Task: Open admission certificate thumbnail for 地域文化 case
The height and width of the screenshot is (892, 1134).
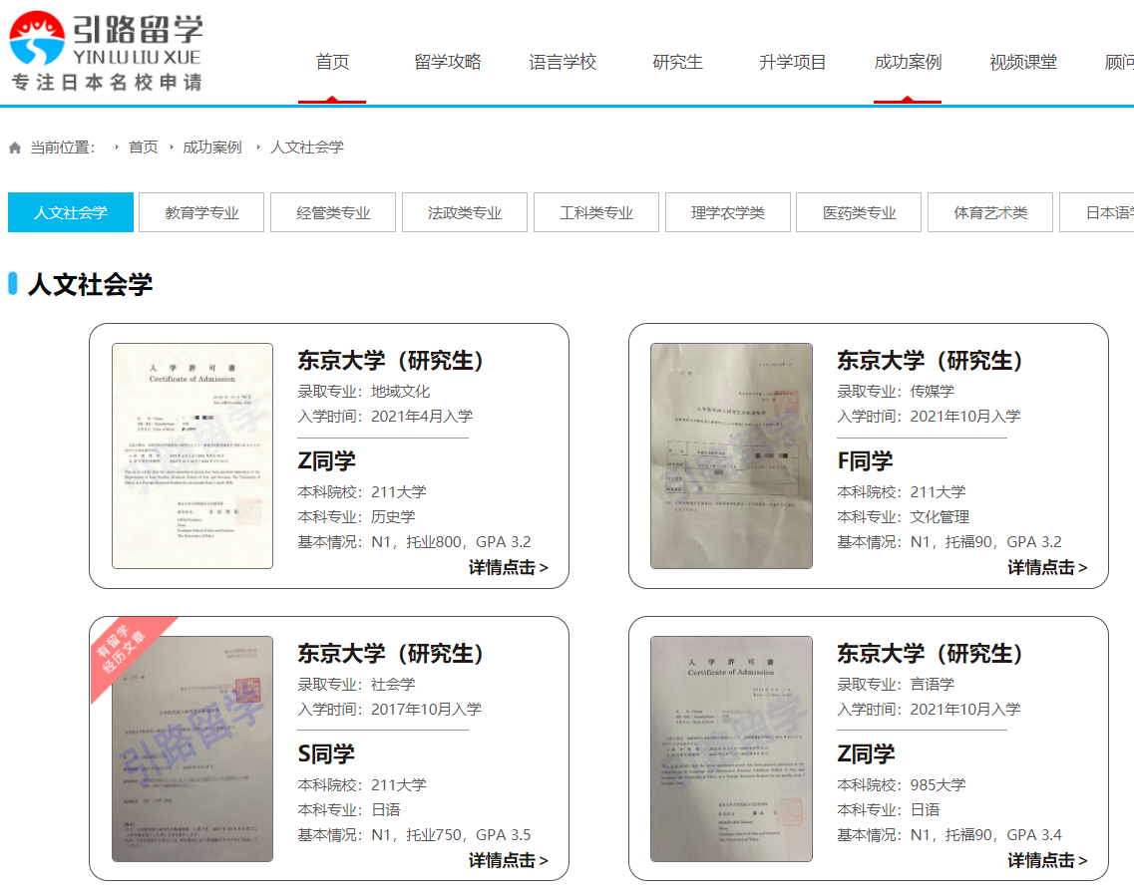Action: [192, 456]
